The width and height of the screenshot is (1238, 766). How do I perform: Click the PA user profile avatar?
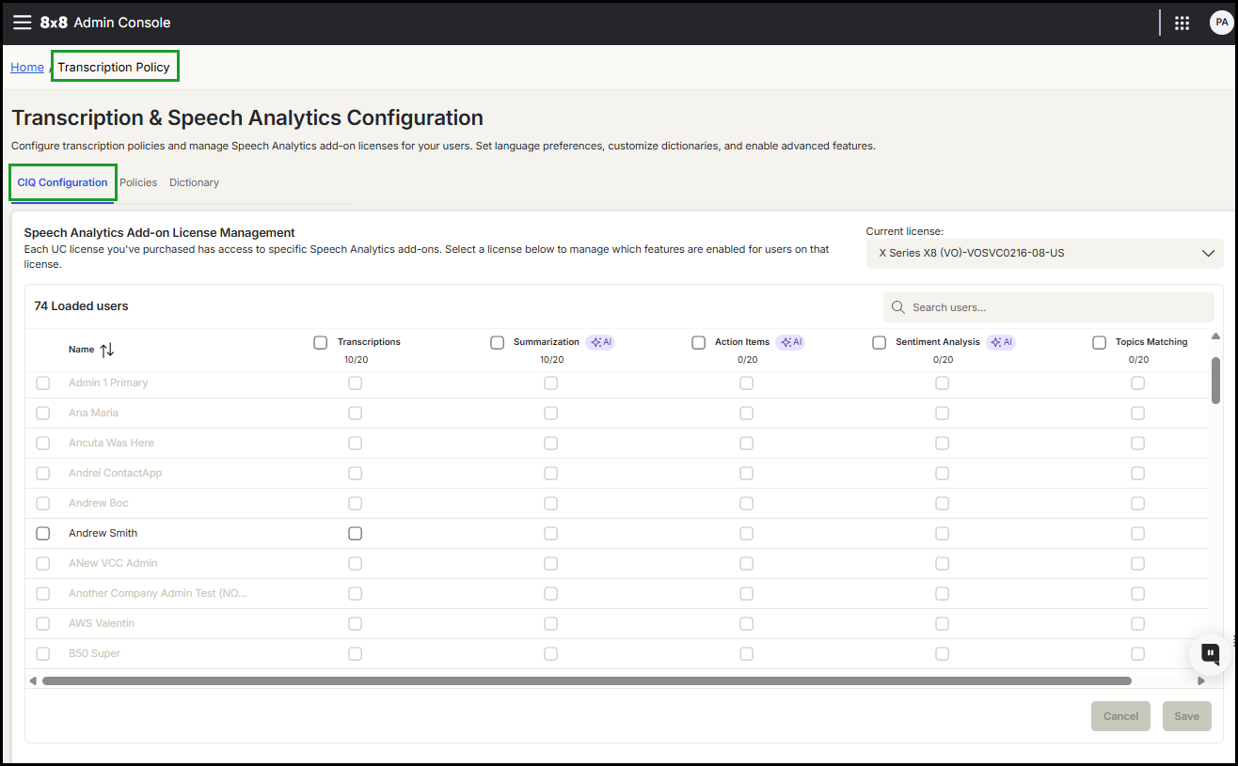point(1220,23)
